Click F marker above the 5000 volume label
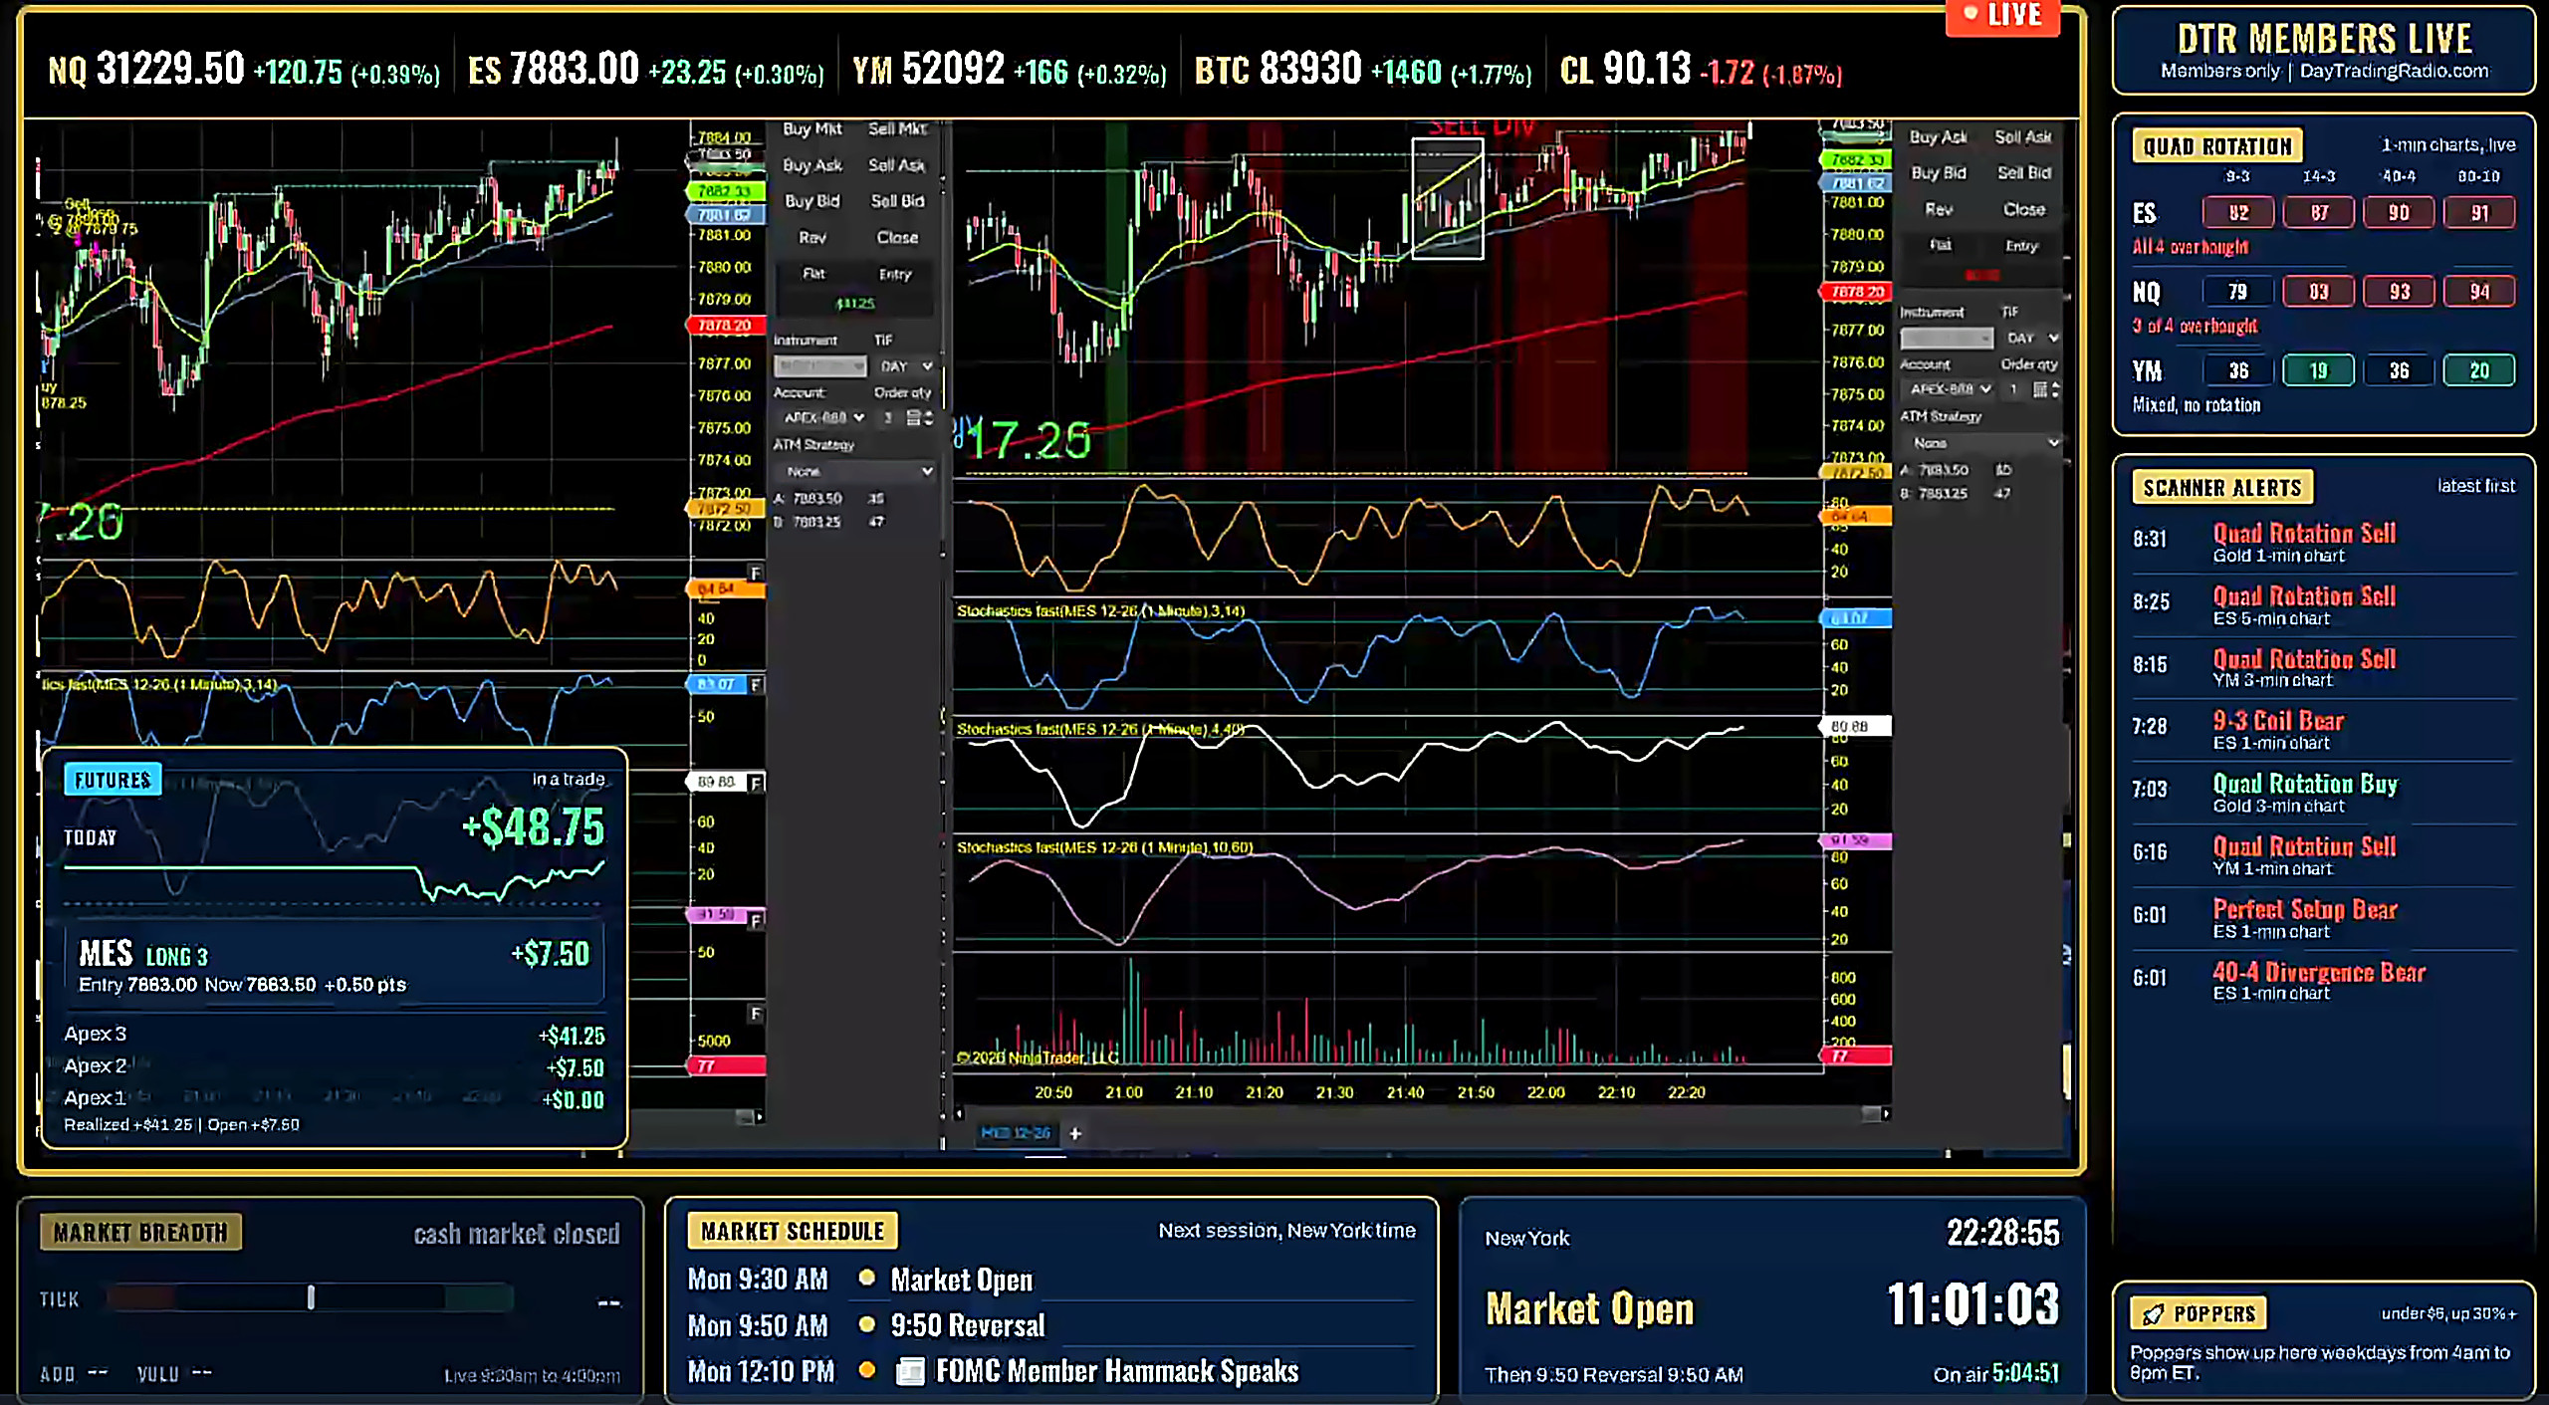Image resolution: width=2549 pixels, height=1405 pixels. pos(756,1014)
